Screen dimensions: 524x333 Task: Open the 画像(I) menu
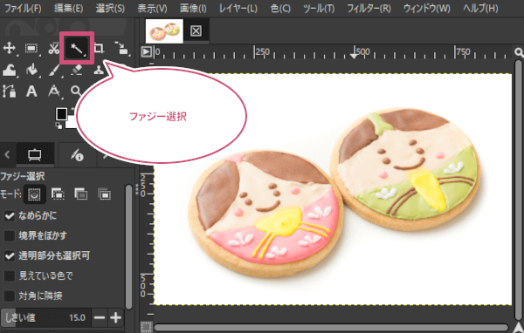[x=193, y=8]
